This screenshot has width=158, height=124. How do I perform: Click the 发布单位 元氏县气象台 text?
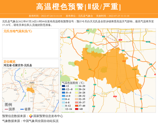pos(79,16)
